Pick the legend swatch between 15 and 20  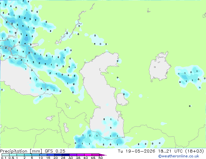coord(50,155)
